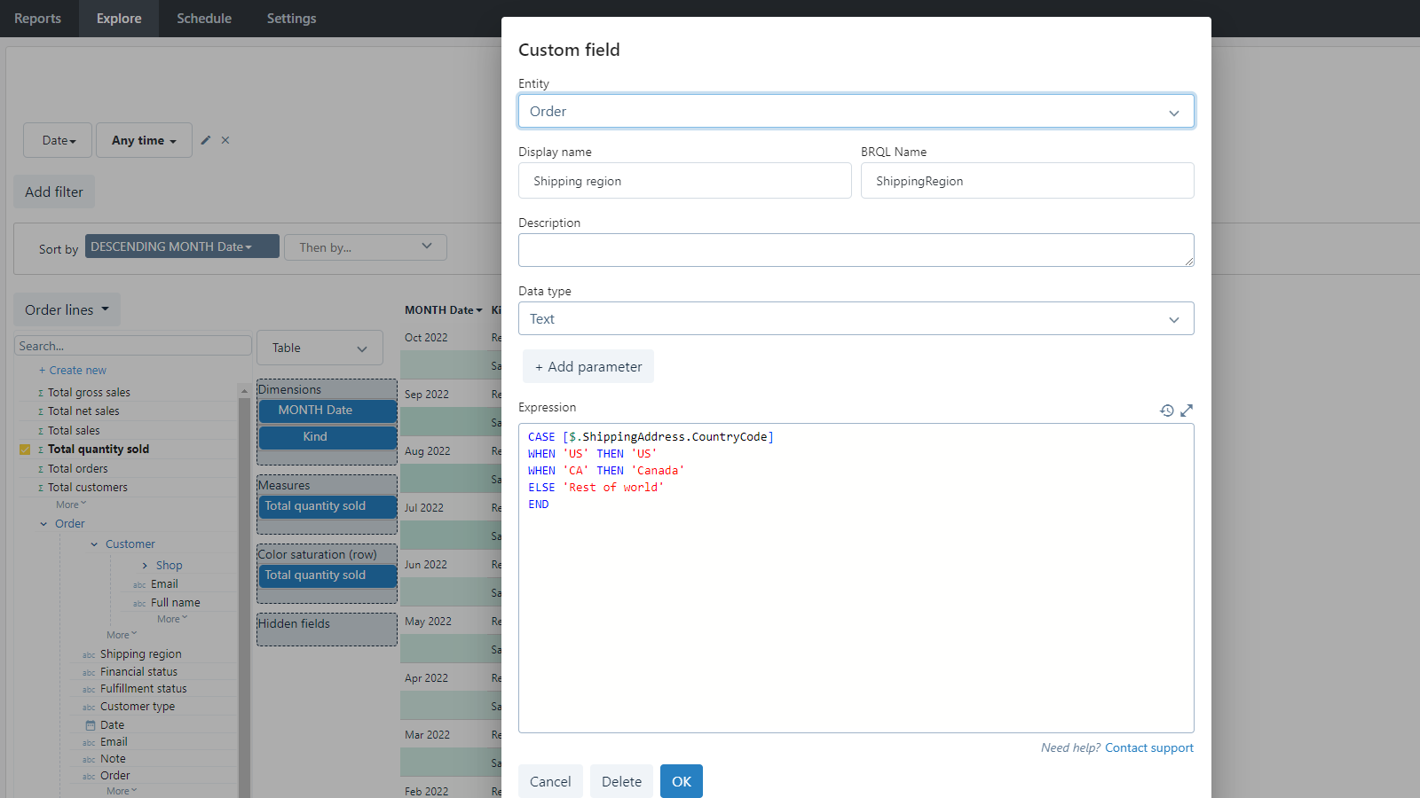Click the abc icon beside Shipping region

[89, 654]
